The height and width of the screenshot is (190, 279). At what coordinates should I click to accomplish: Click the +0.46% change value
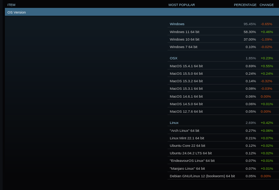tap(267, 32)
